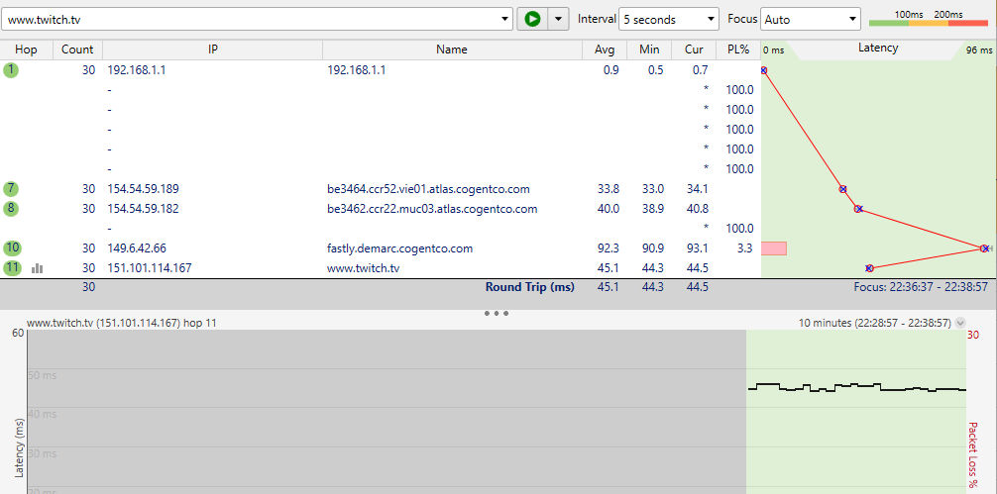Click the 40.8 current value for hop 8
The image size is (997, 494).
point(698,208)
